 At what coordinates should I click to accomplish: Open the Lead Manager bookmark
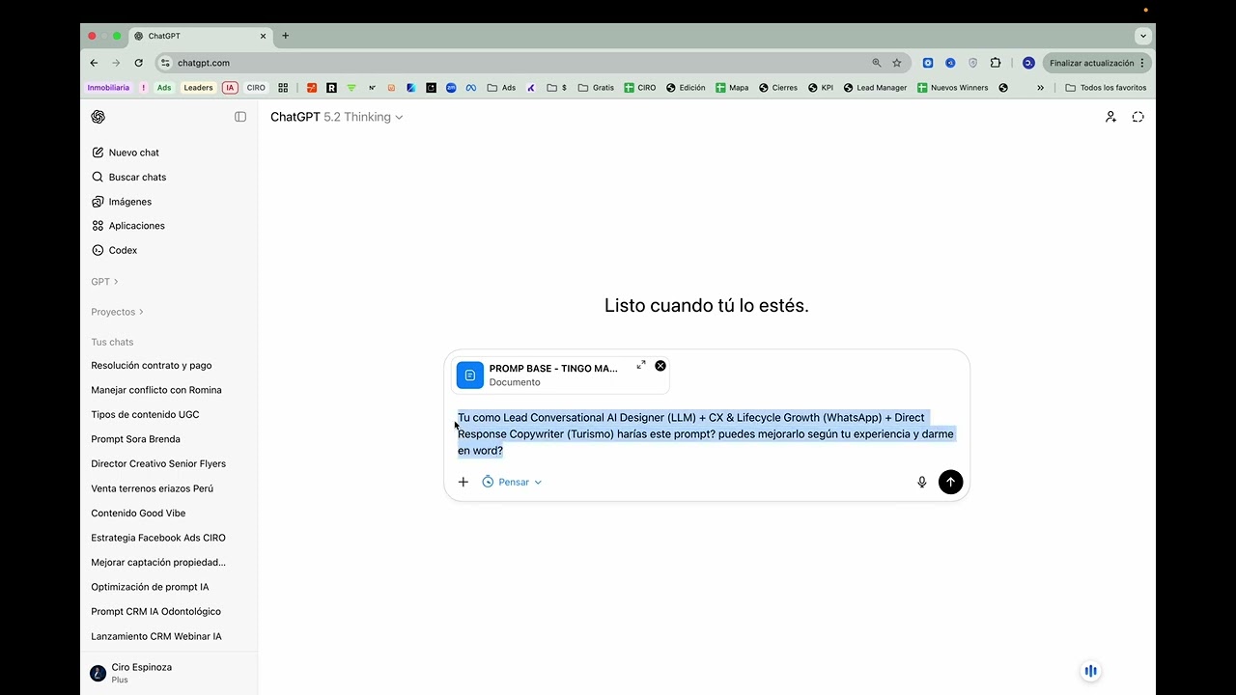coord(876,88)
